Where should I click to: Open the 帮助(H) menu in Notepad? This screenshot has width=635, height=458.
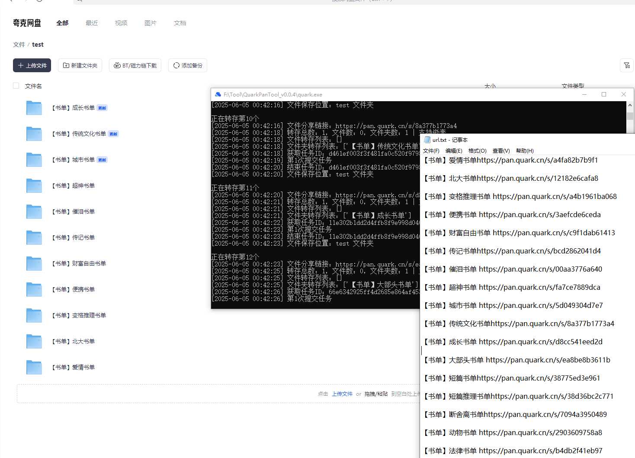click(524, 151)
